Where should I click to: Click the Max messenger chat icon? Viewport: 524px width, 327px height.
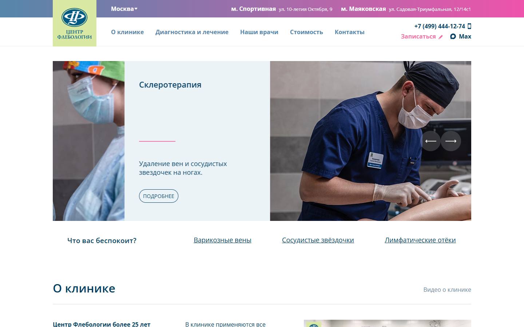[453, 36]
